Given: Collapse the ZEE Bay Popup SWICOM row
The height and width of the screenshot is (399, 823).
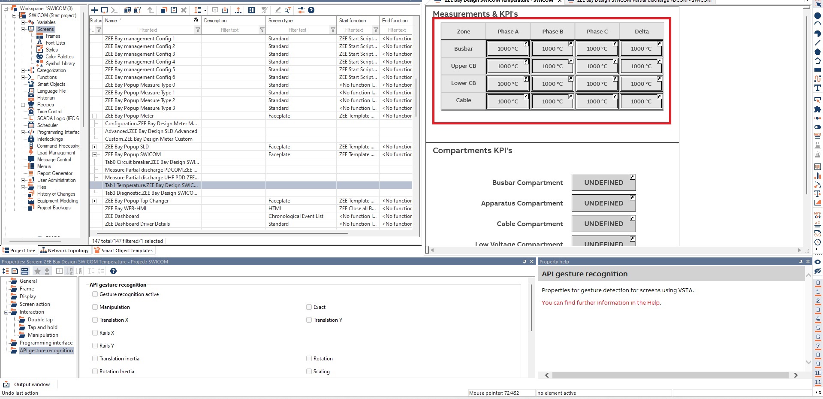Looking at the screenshot, I should 94,154.
